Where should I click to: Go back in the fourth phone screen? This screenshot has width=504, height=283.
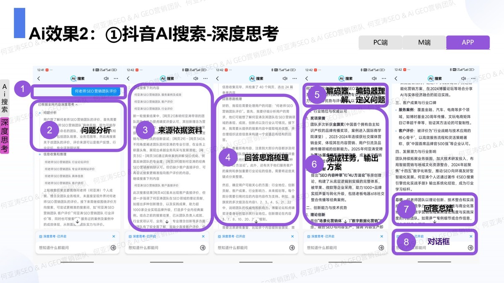(307, 78)
